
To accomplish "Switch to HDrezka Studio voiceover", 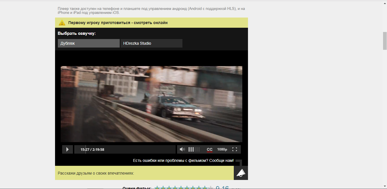I will tap(152, 43).
